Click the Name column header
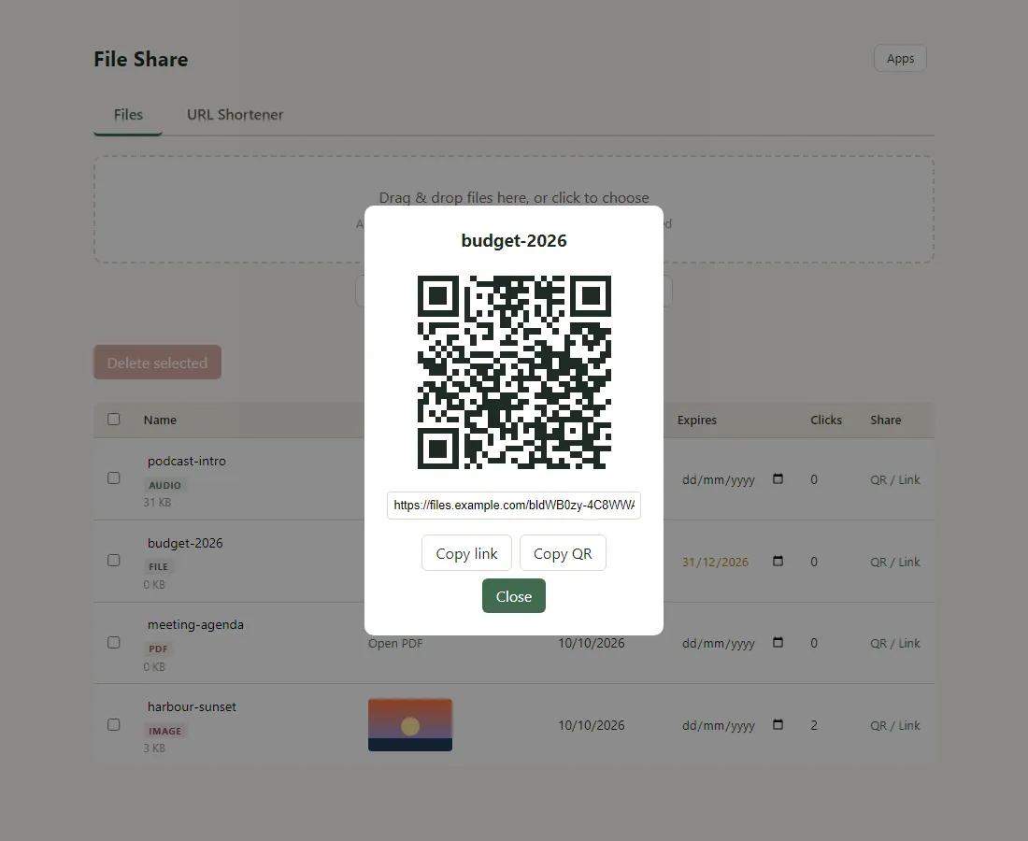The width and height of the screenshot is (1028, 841). 160,420
